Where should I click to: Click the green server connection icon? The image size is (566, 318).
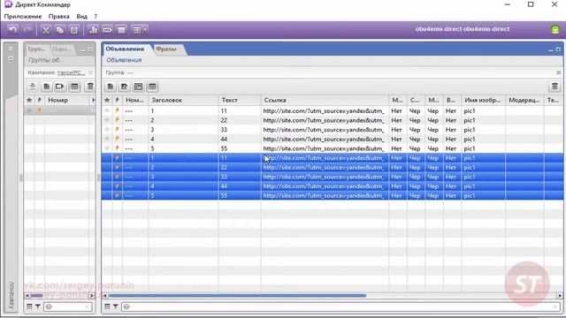555,29
